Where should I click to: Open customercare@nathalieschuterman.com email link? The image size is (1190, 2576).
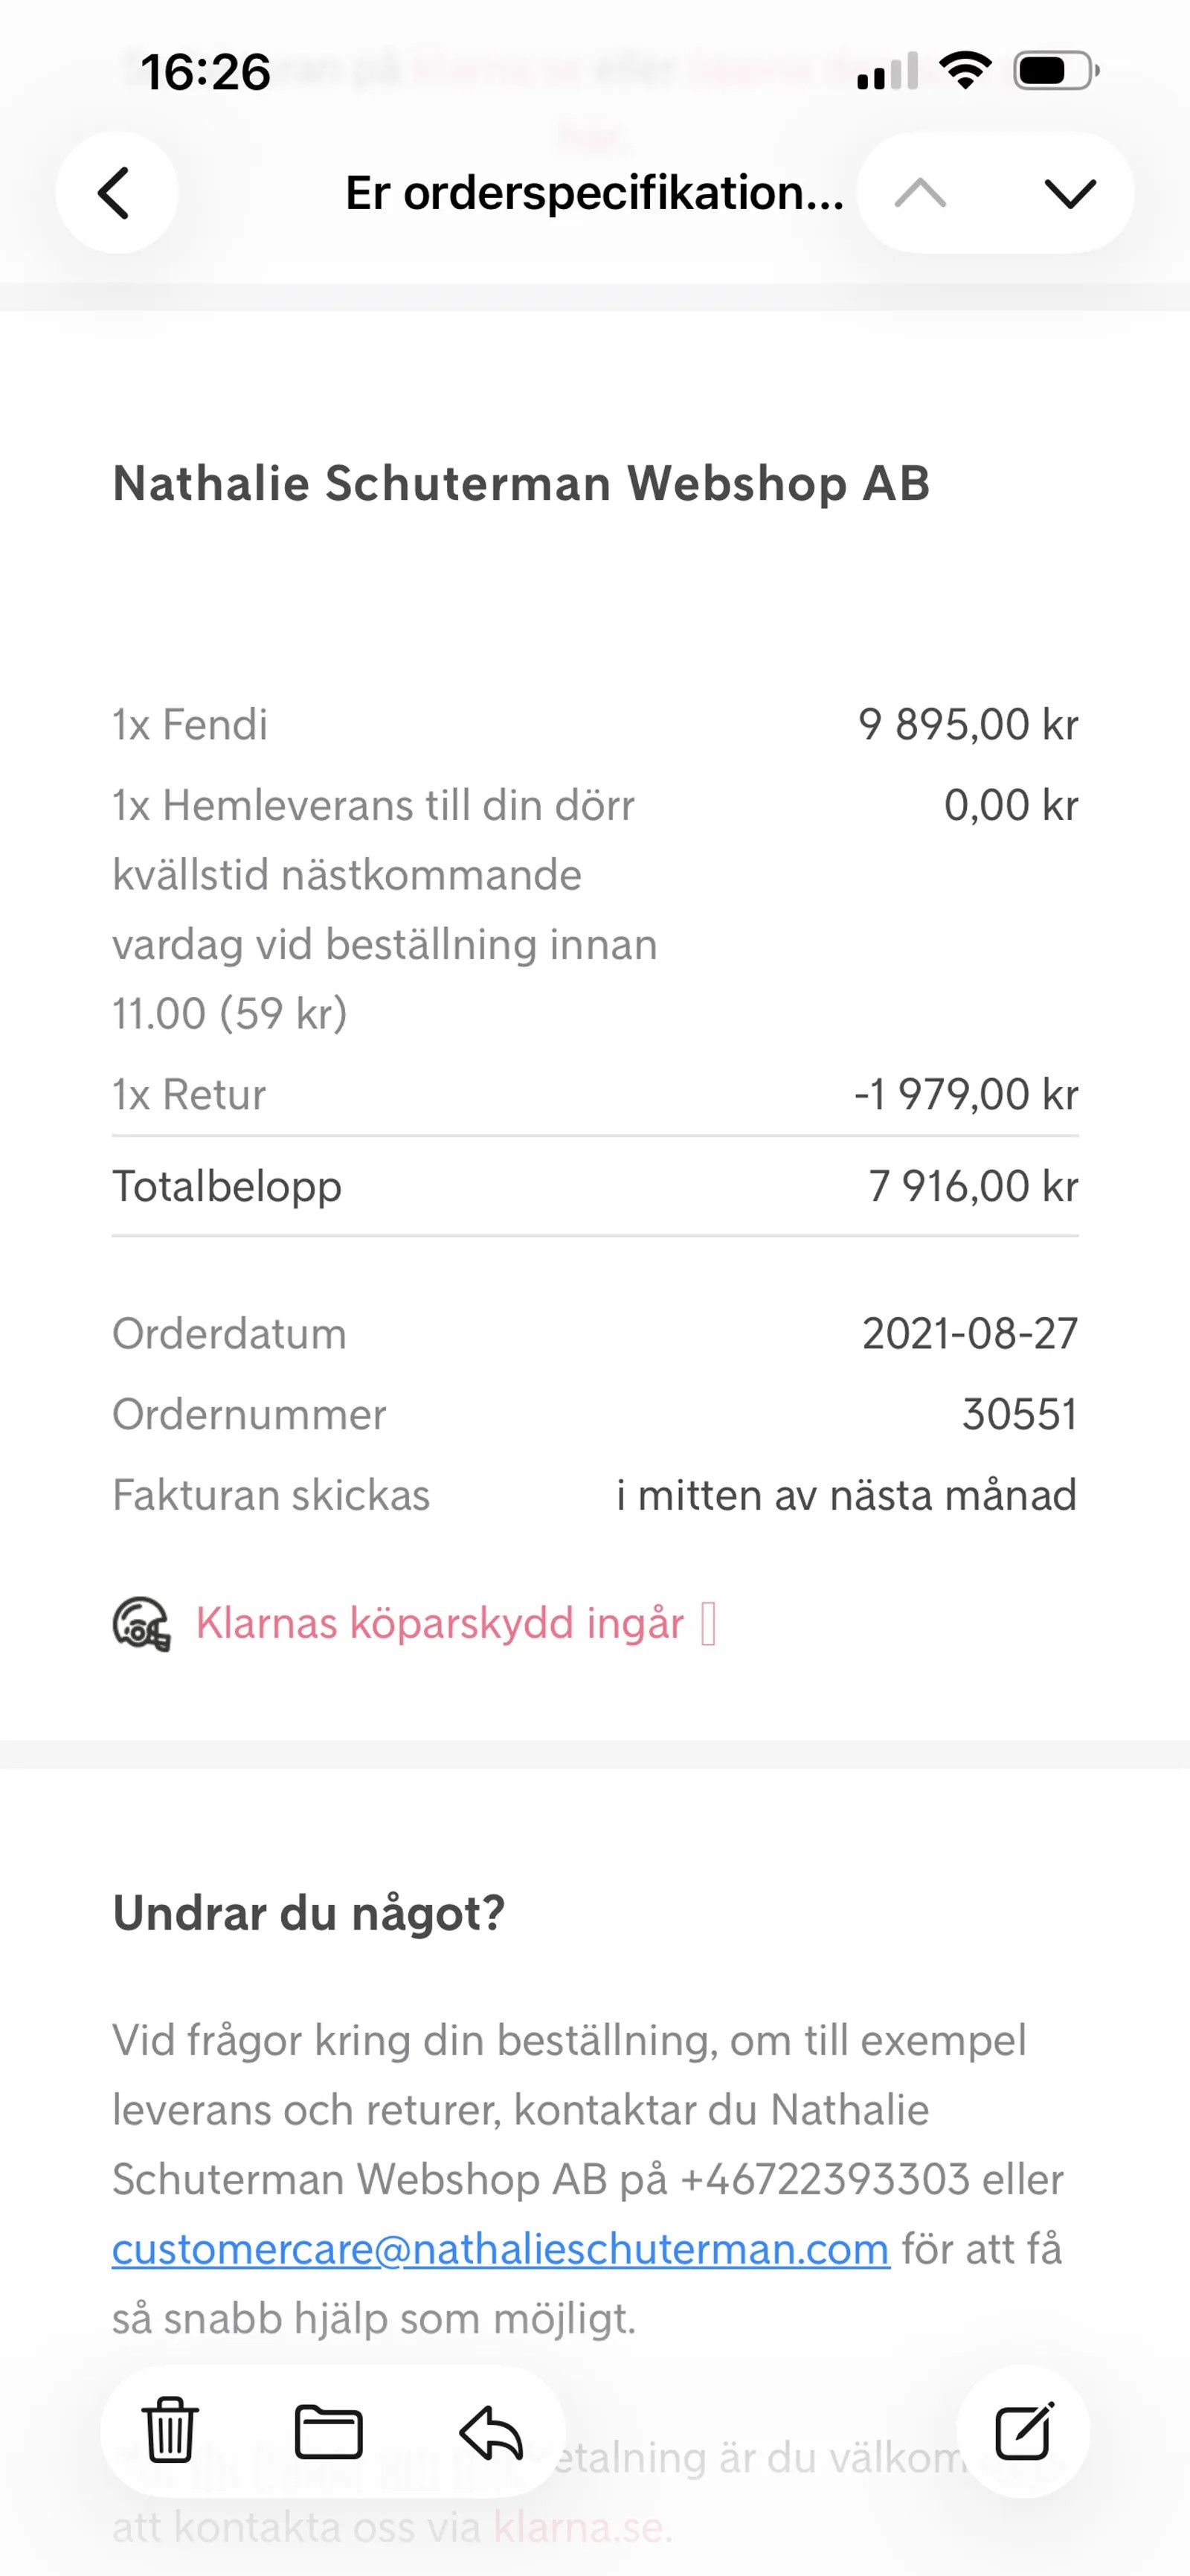click(501, 2249)
